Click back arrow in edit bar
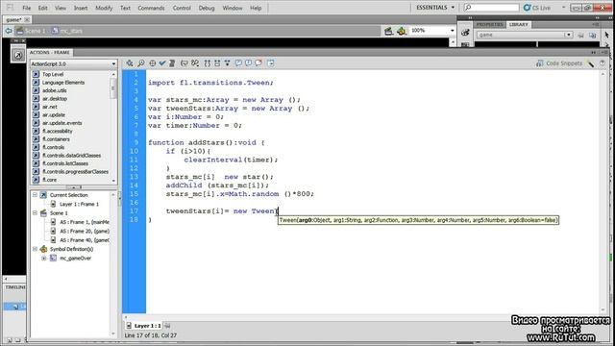Image resolution: width=615 pixels, height=346 pixels. click(x=9, y=31)
